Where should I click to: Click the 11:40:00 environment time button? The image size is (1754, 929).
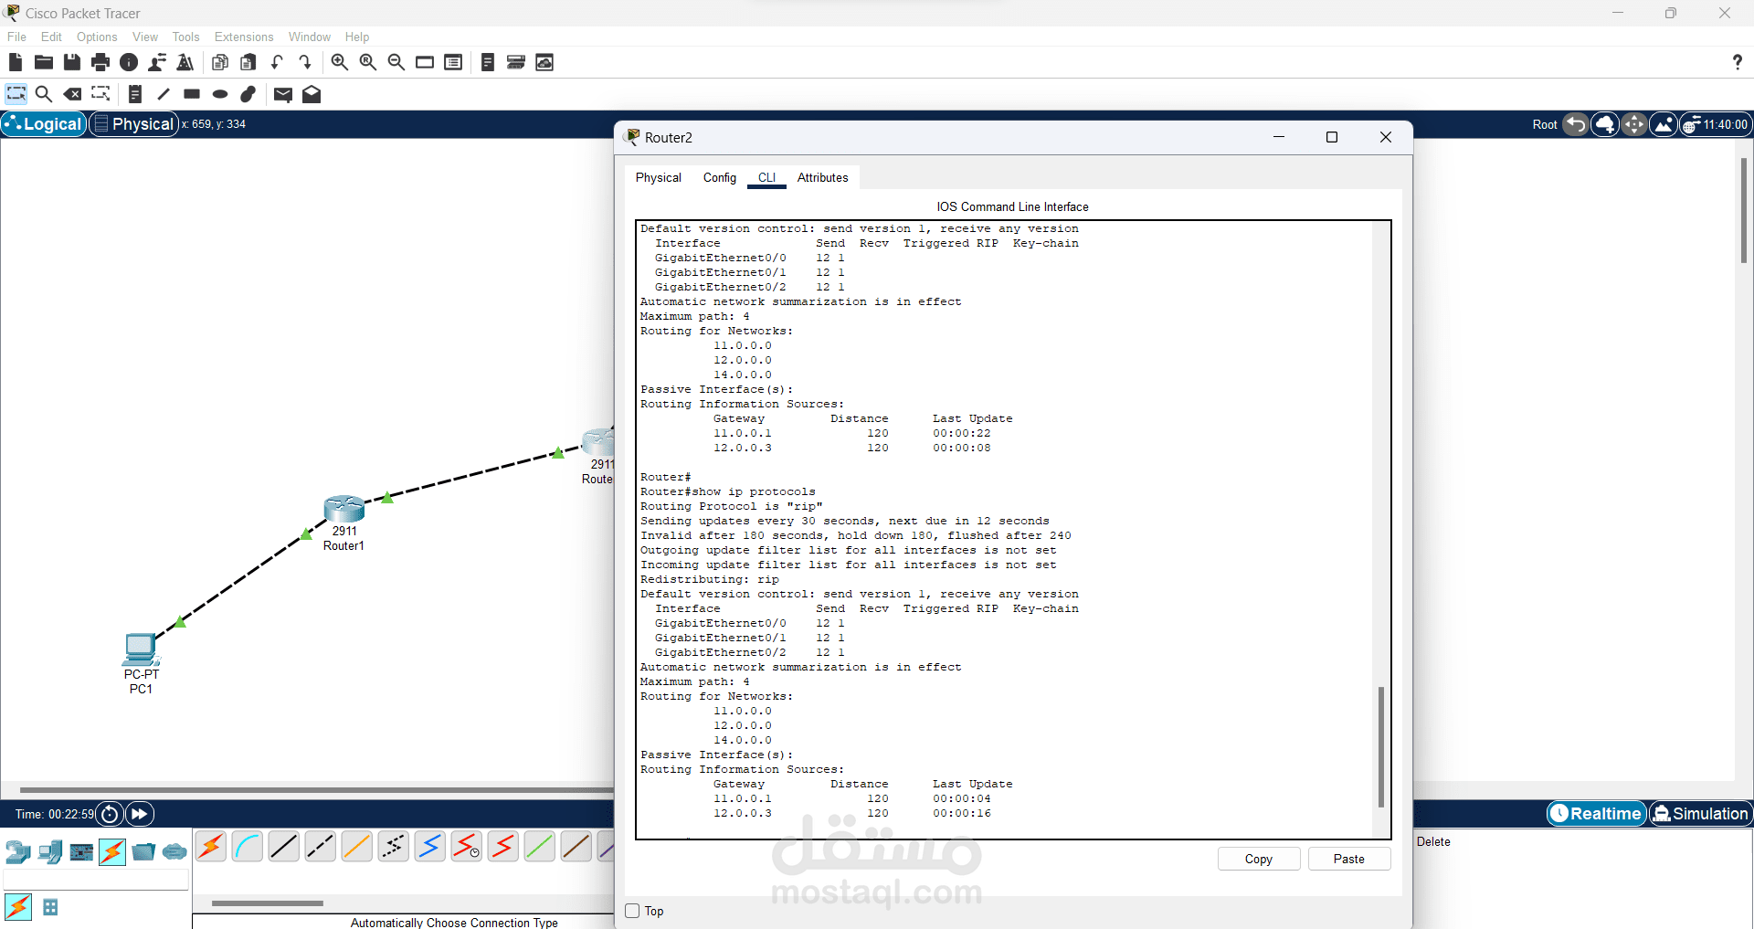point(1717,124)
